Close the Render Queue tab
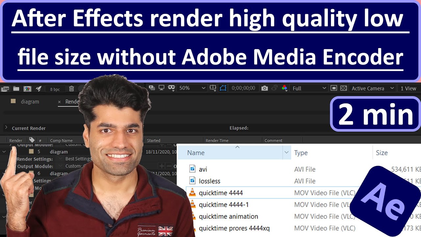 coord(59,102)
